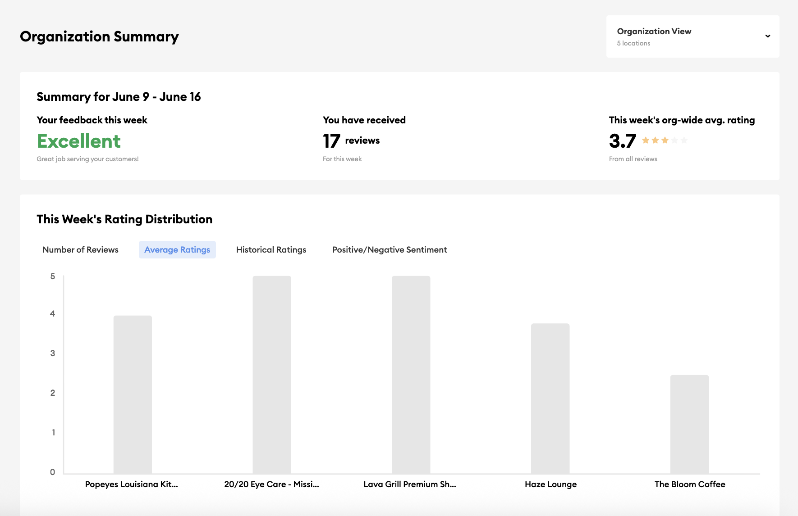Screen dimensions: 798x516
Task: Click the third star of the average rating
Action: (x=666, y=140)
